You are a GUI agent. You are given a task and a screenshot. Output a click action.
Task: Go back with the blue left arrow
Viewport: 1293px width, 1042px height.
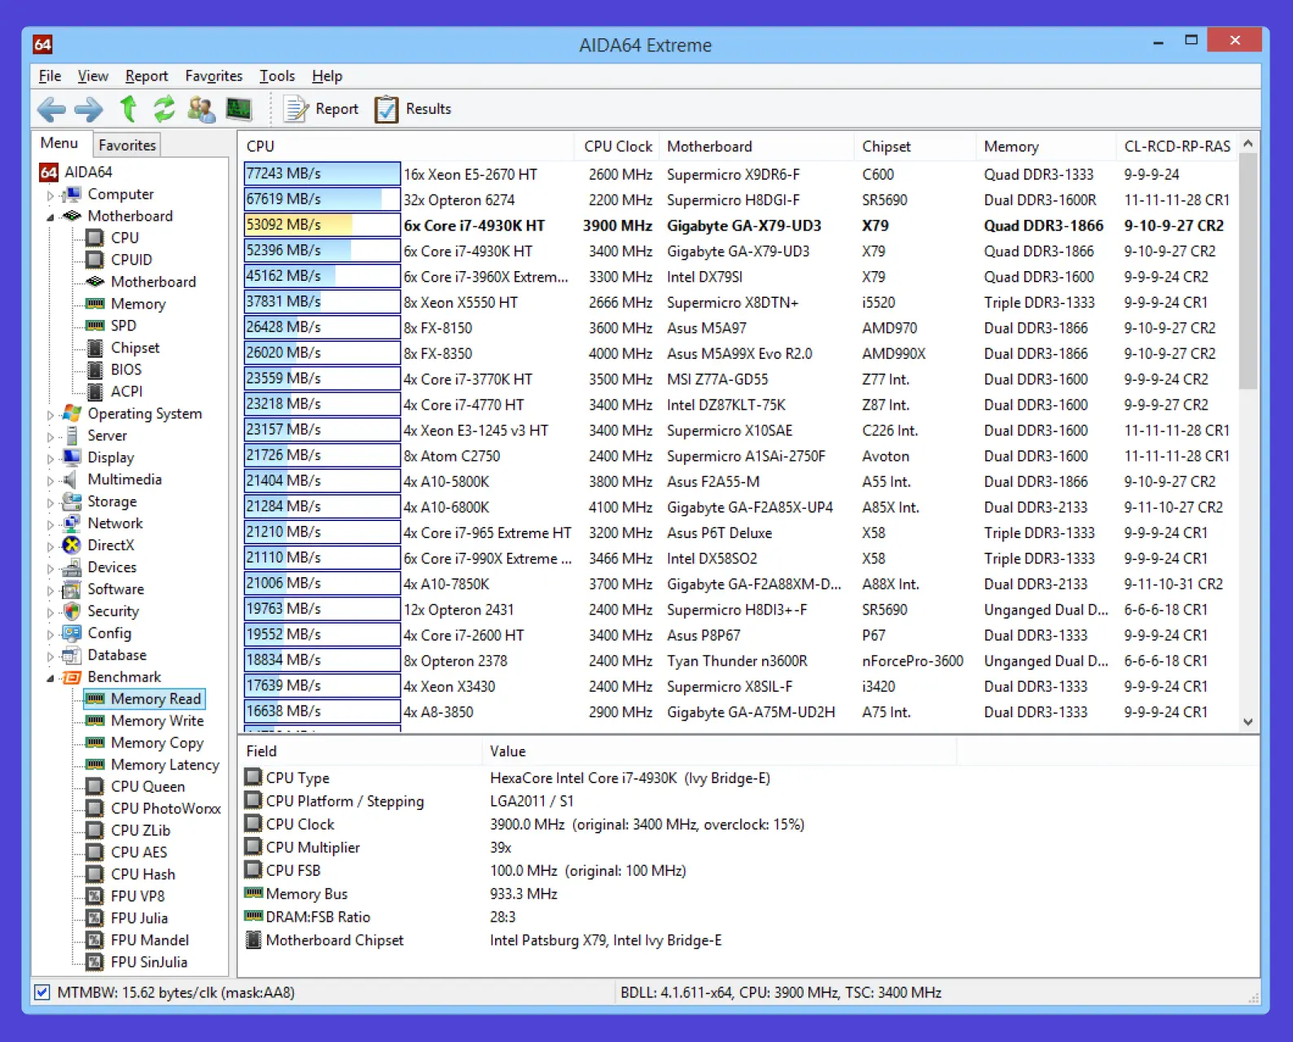51,108
